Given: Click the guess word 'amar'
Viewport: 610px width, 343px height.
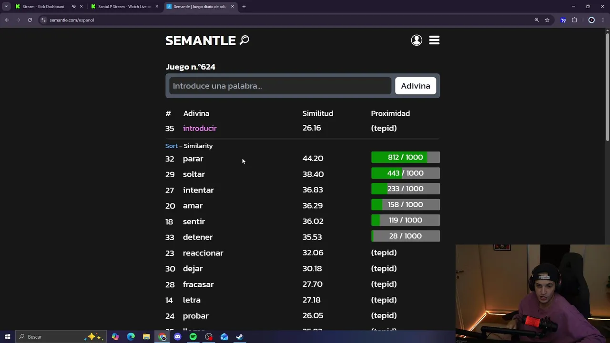Looking at the screenshot, I should pyautogui.click(x=193, y=206).
